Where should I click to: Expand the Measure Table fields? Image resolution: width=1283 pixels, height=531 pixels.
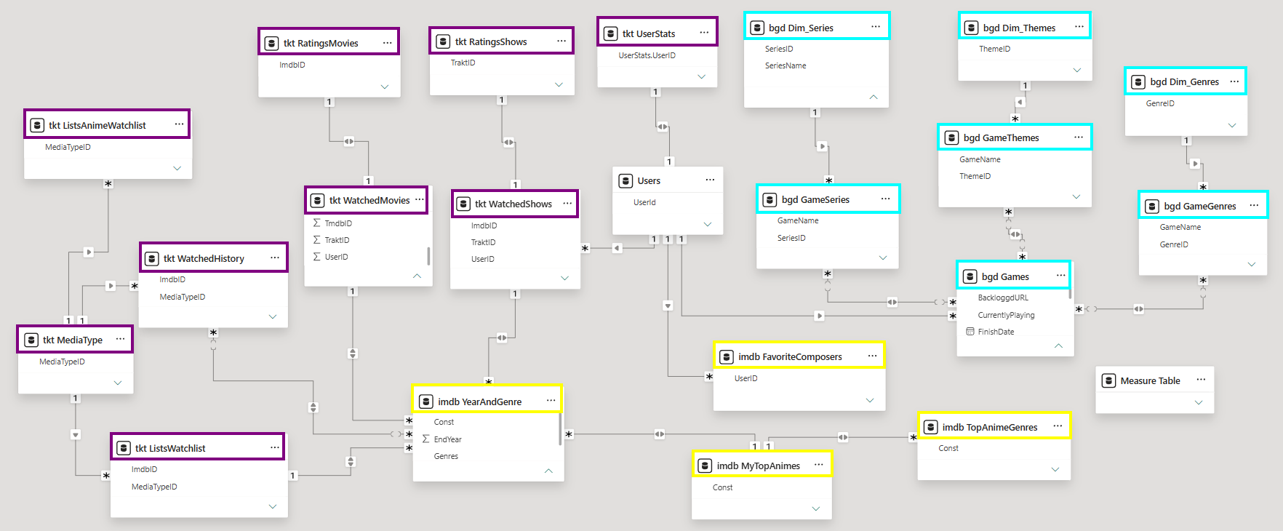pyautogui.click(x=1199, y=402)
